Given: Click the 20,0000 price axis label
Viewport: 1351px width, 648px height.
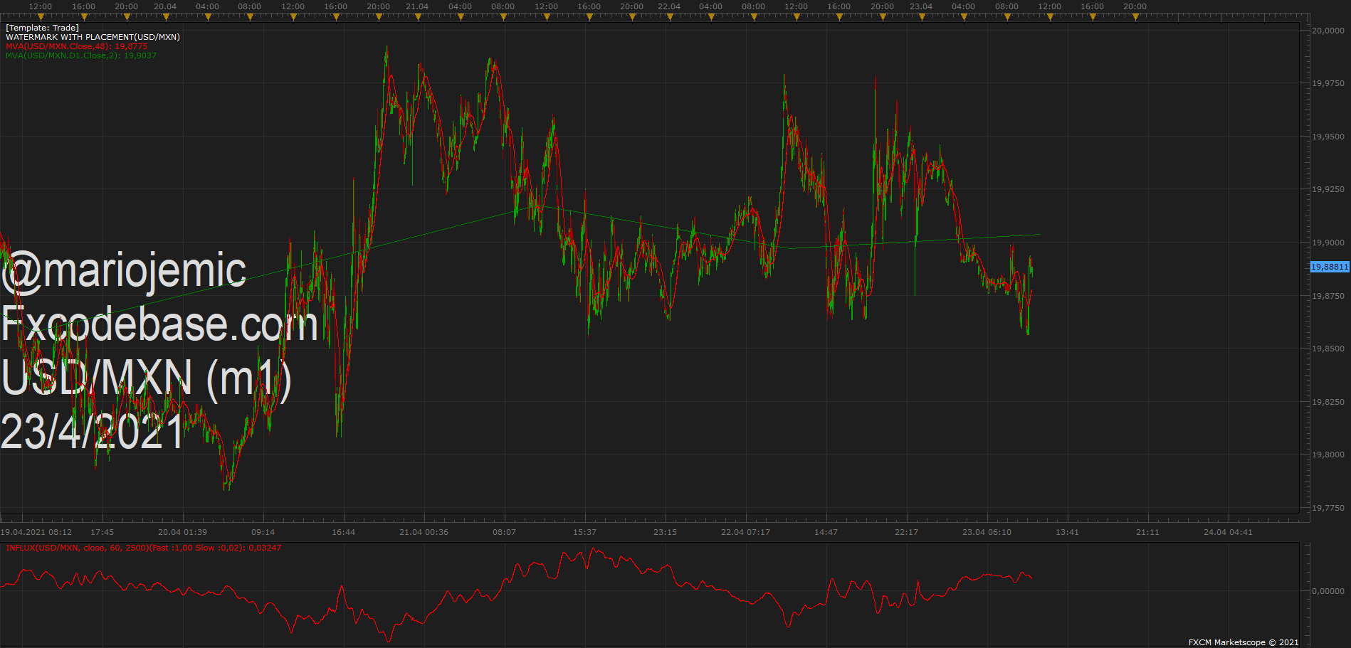Looking at the screenshot, I should pyautogui.click(x=1328, y=31).
